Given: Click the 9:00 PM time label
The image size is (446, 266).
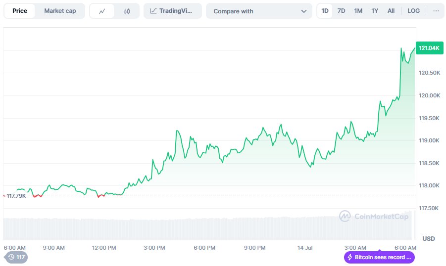Looking at the screenshot, I should [254, 248].
